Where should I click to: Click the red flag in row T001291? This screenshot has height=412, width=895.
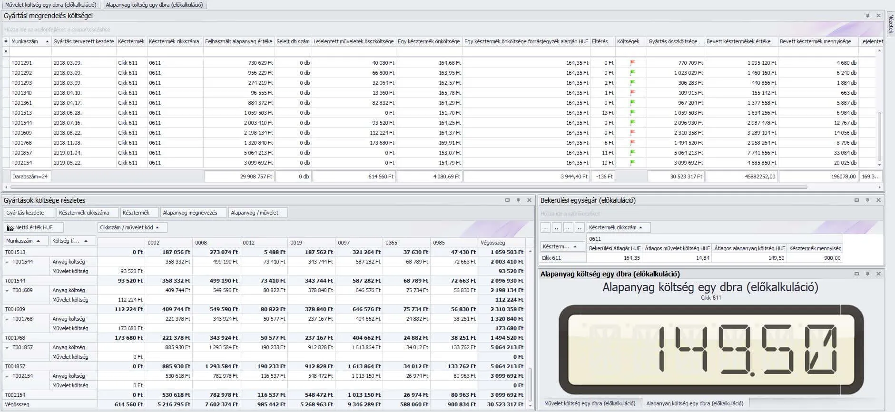[x=632, y=63]
